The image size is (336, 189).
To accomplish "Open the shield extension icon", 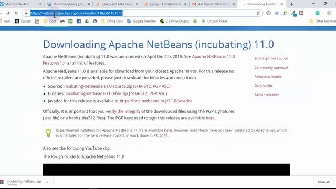I will coord(268,13).
